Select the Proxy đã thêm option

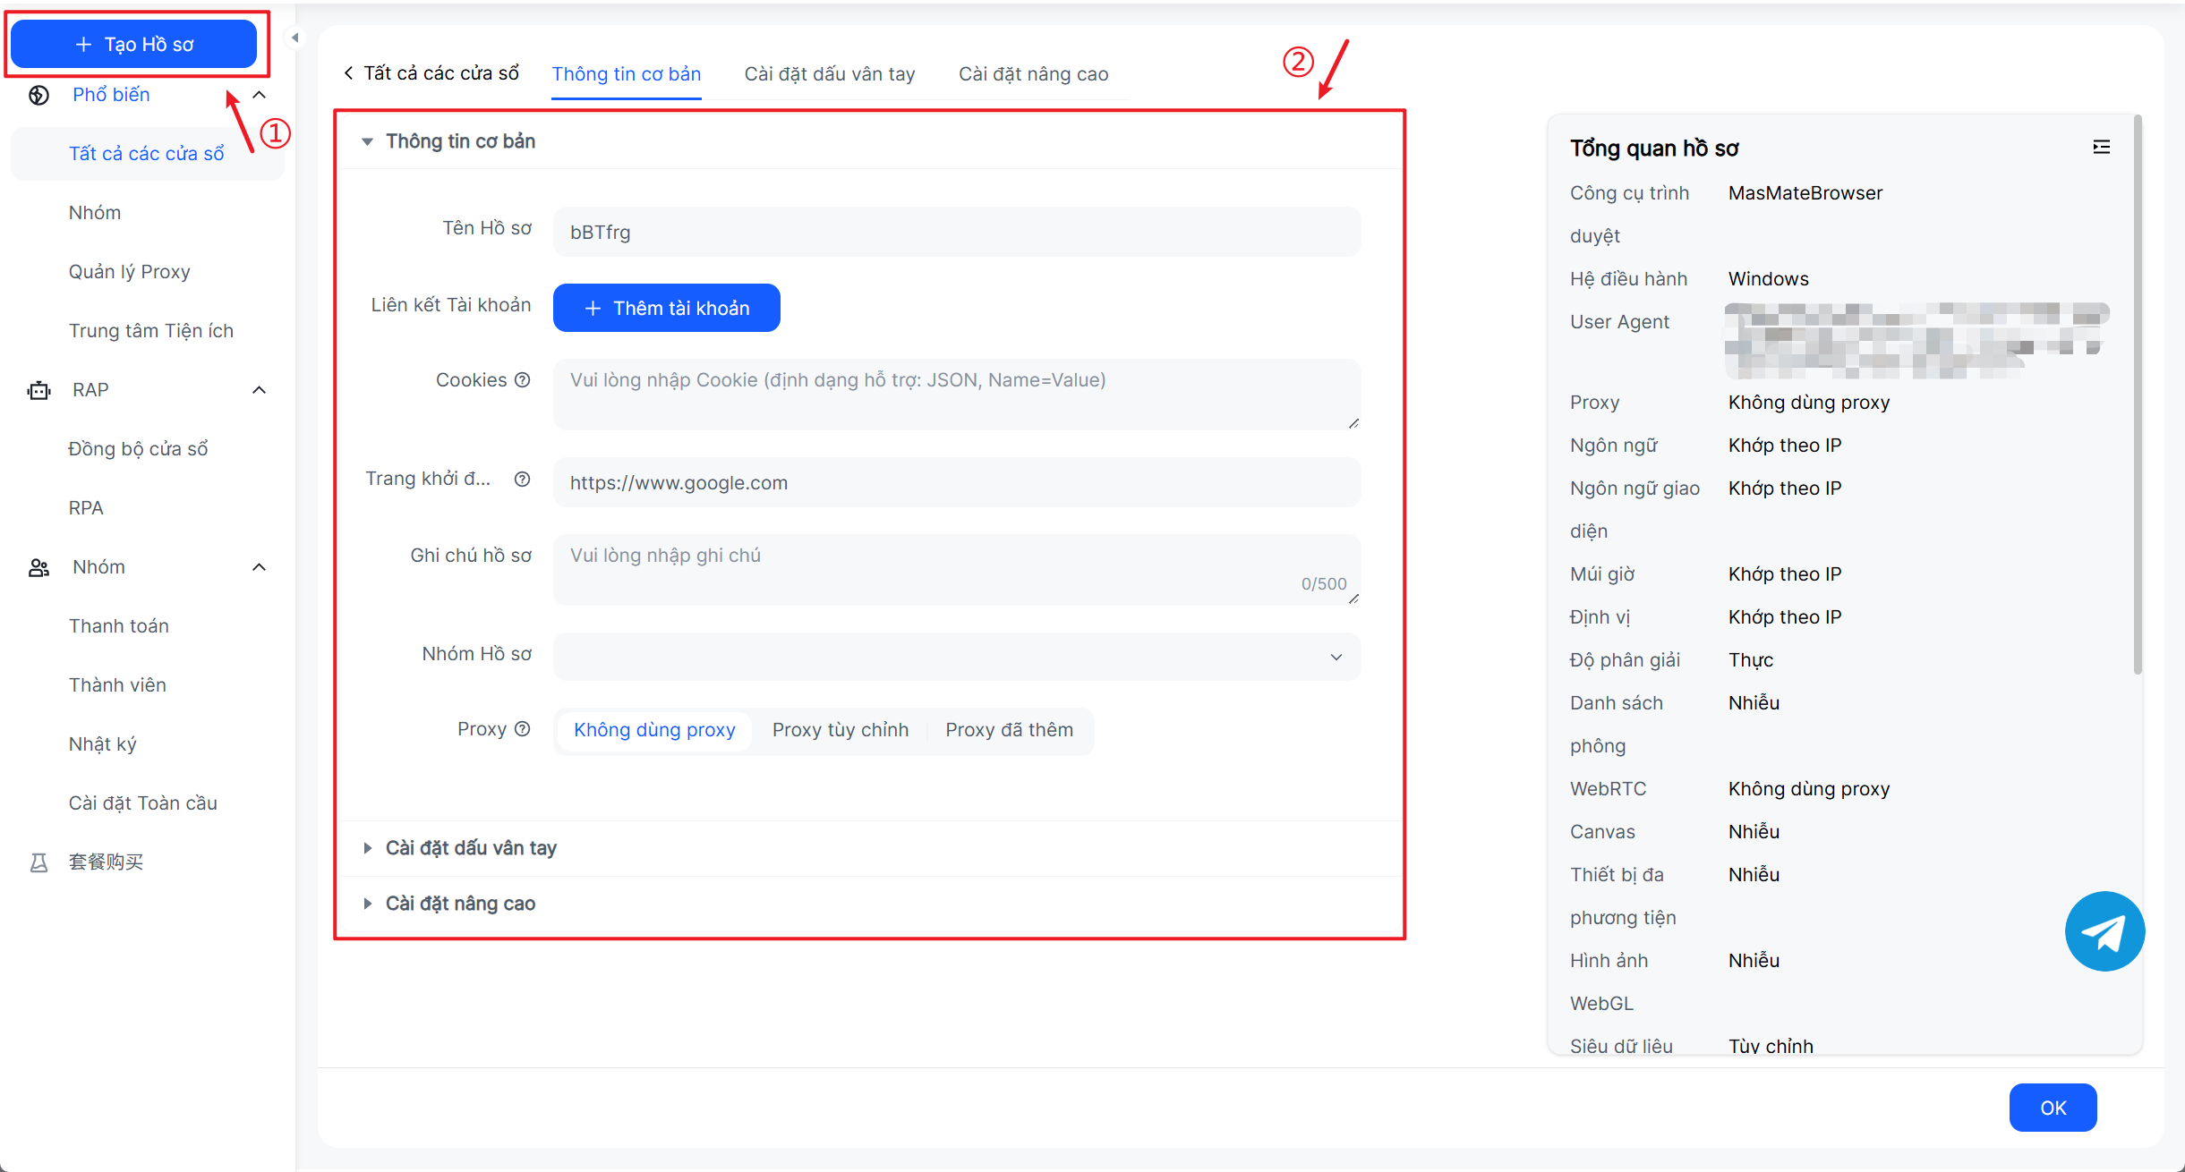(x=1009, y=730)
